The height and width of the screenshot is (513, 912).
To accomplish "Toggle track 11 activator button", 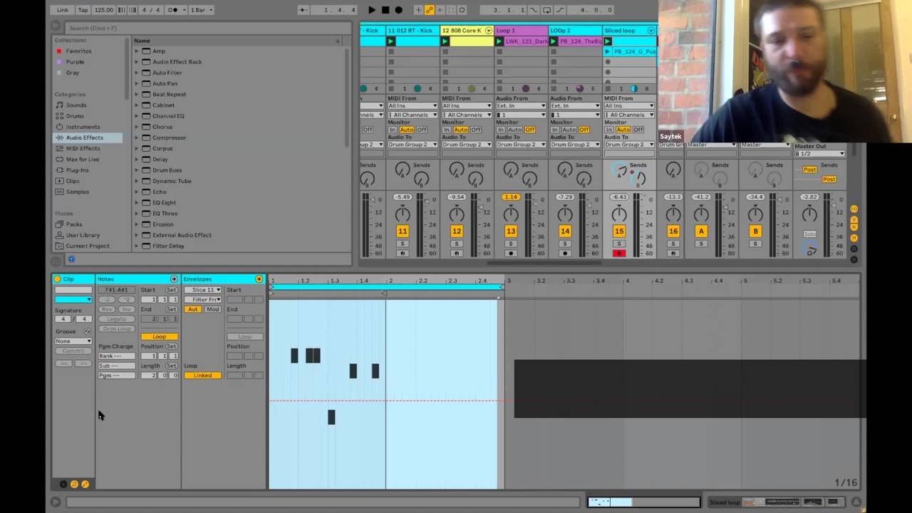I will [403, 231].
